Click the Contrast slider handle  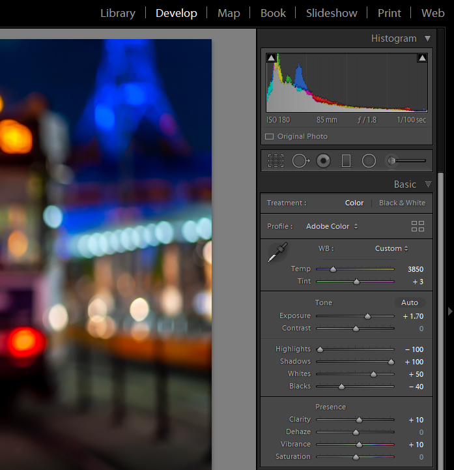click(356, 329)
